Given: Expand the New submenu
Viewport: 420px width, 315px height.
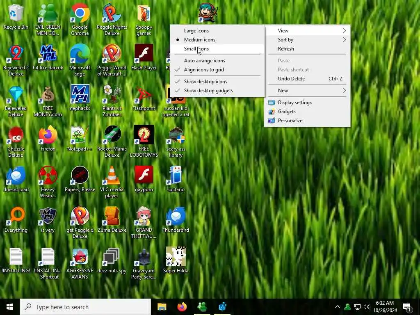Looking at the screenshot, I should (307, 91).
